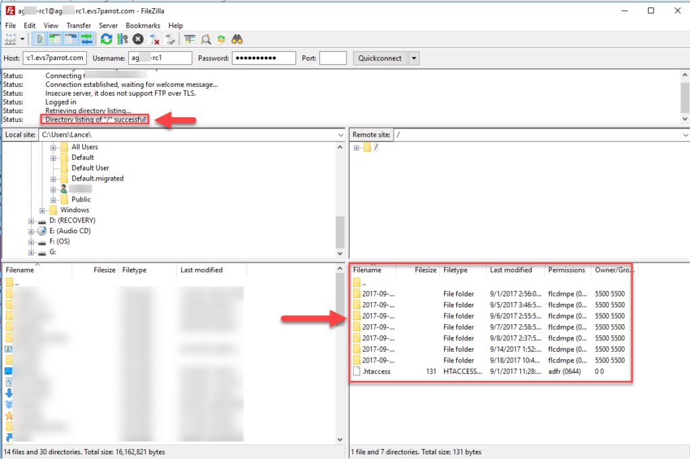The height and width of the screenshot is (459, 690).
Task: Toggle the local directory tree display
Action: [x=55, y=40]
